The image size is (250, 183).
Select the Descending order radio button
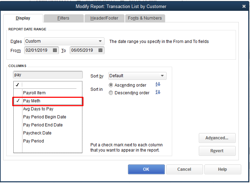(x=111, y=93)
